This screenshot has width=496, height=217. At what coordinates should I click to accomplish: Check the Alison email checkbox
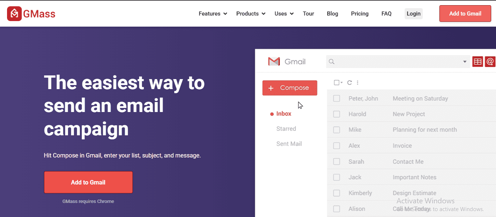coord(337,209)
